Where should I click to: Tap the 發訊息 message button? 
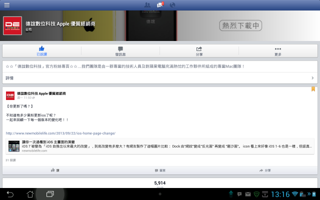point(120,51)
